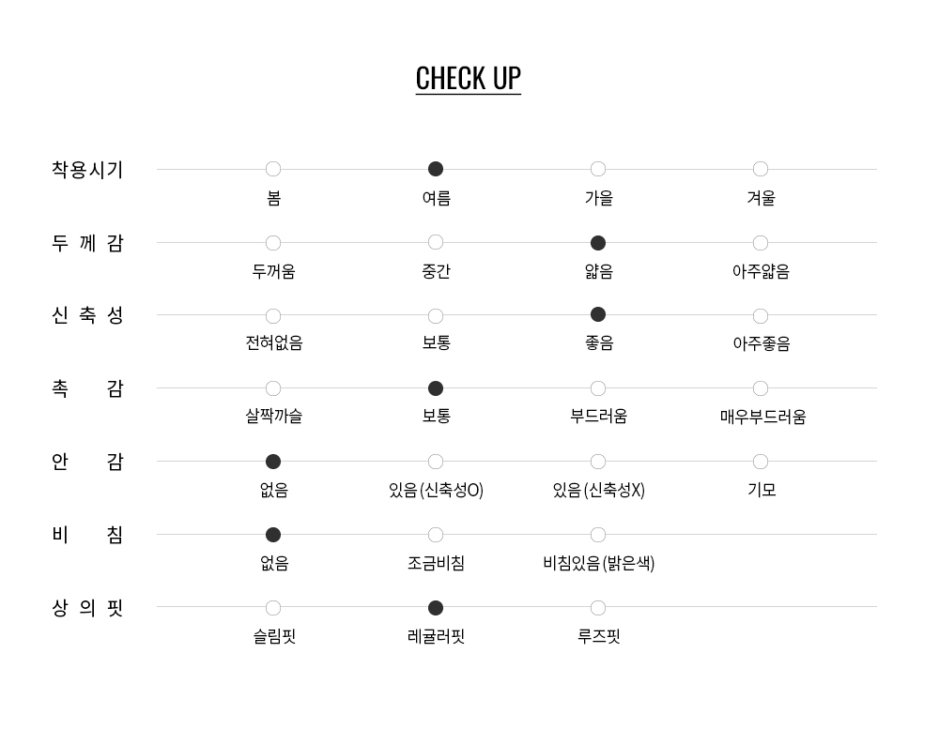Choose the 슬림핏 fit circle
The image size is (939, 729).
[x=273, y=608]
